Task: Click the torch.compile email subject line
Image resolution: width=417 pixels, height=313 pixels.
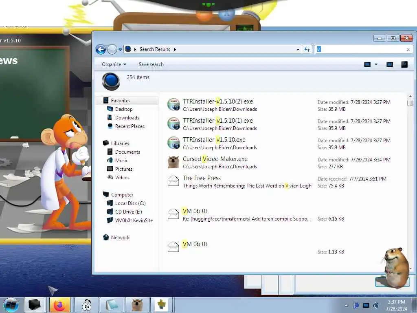Action: (246, 219)
